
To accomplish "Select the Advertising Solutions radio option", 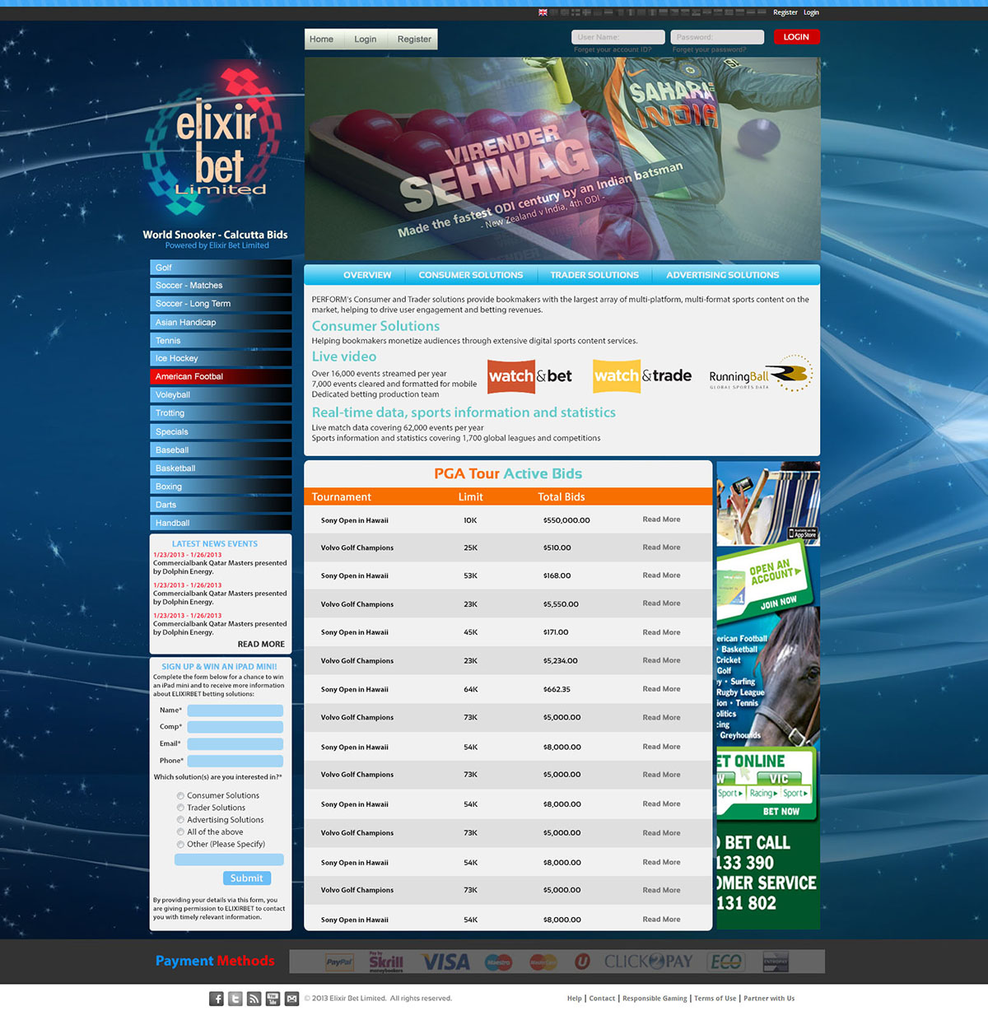I will (x=180, y=820).
